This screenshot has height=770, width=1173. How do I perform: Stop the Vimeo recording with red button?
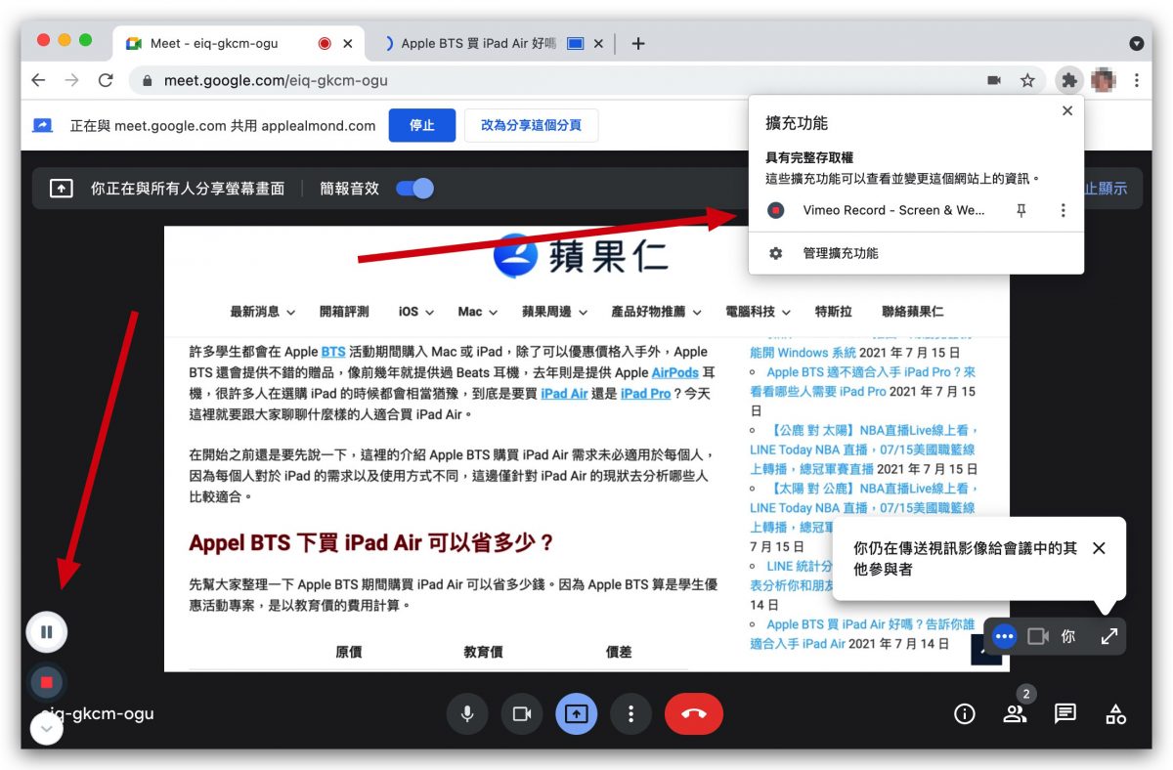coord(46,681)
